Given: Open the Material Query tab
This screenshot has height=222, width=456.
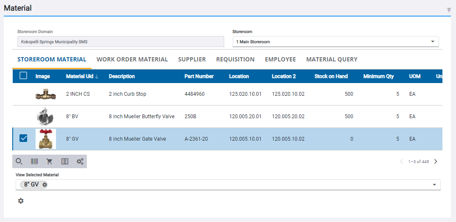Looking at the screenshot, I should coord(332,59).
